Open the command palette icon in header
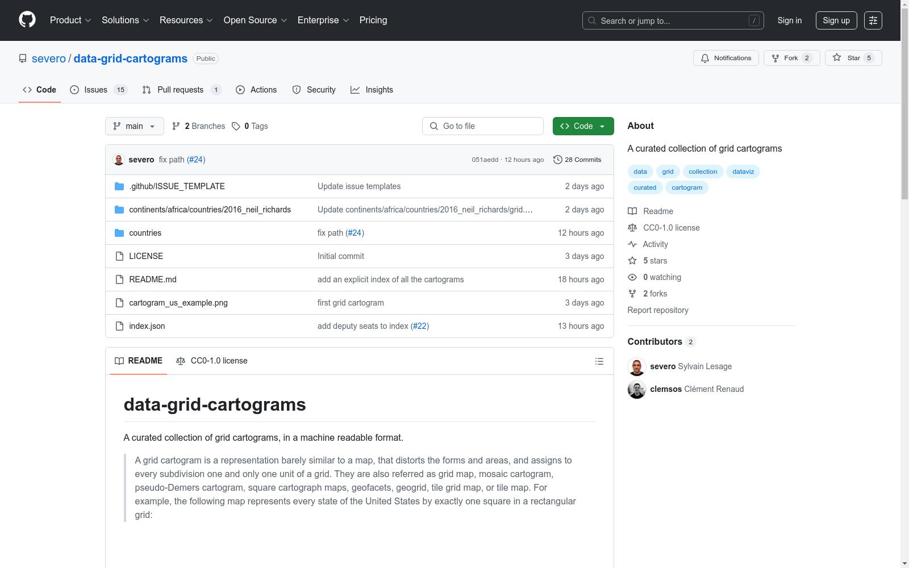This screenshot has height=568, width=909. 873,20
